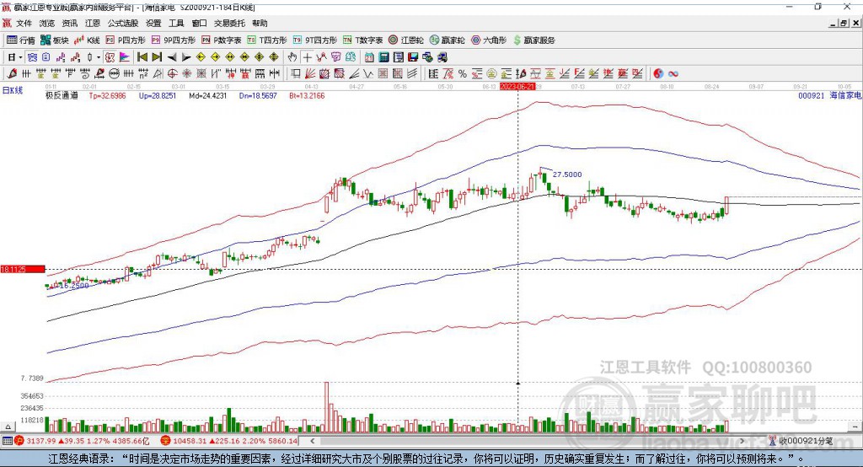Open the 资讯 menu
Viewport: 863px width, 467px height.
(70, 23)
